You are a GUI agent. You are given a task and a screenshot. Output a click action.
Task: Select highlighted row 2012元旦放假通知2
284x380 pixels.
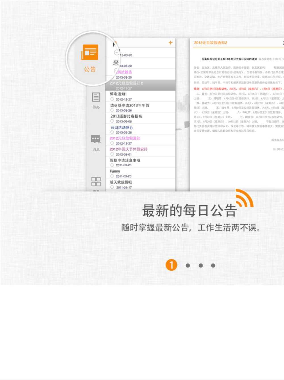coord(141,85)
